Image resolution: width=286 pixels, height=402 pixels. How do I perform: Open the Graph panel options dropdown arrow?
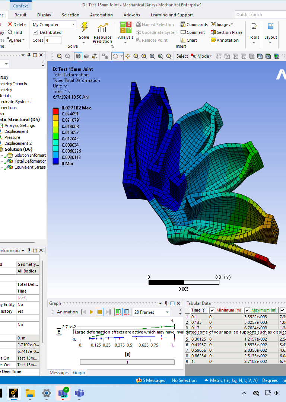coord(160,303)
